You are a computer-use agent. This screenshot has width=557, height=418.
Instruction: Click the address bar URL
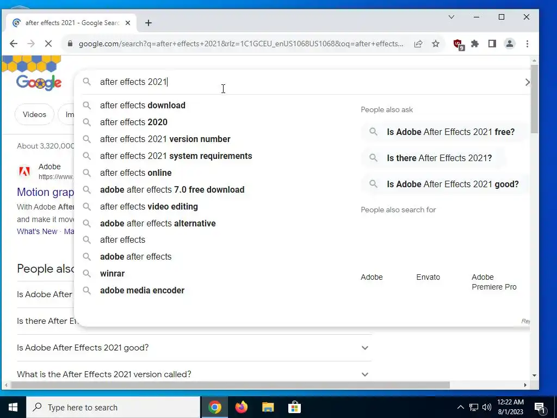[241, 44]
